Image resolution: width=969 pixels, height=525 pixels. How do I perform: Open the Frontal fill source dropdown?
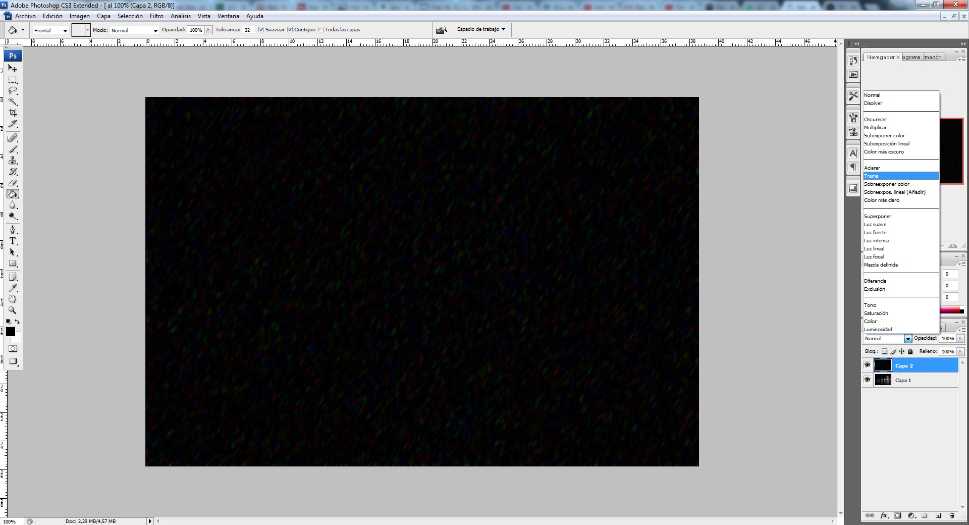click(50, 31)
